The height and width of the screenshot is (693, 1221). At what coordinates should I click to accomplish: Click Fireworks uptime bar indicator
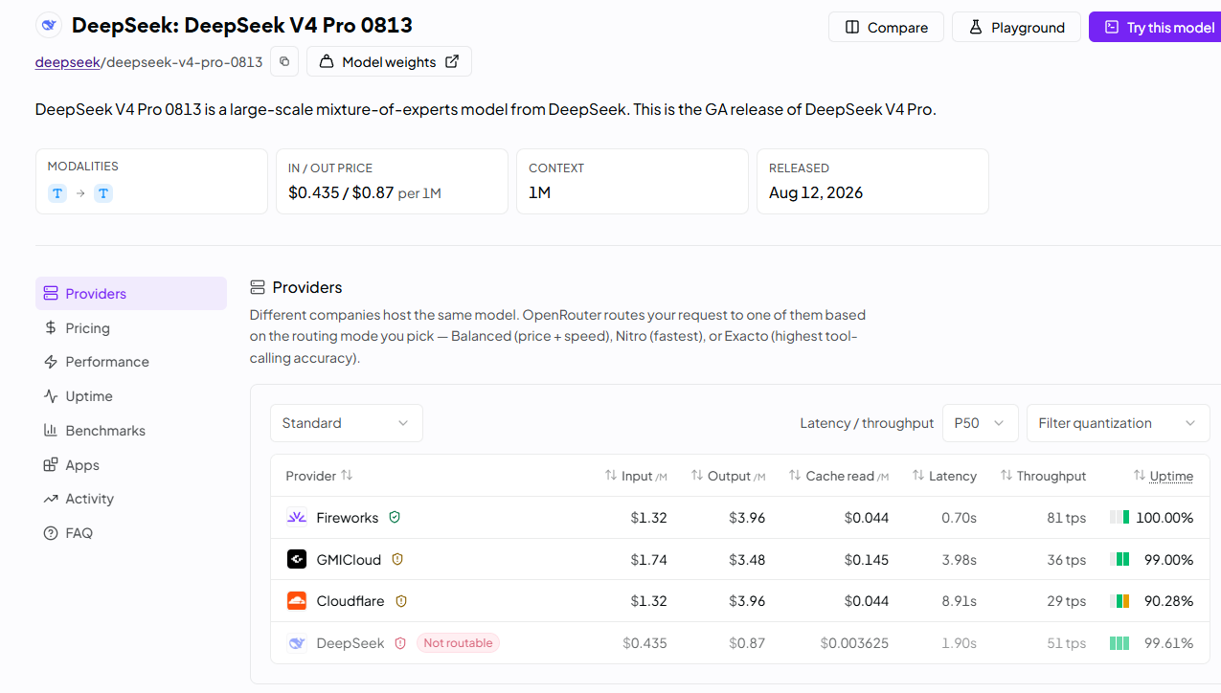tap(1119, 517)
